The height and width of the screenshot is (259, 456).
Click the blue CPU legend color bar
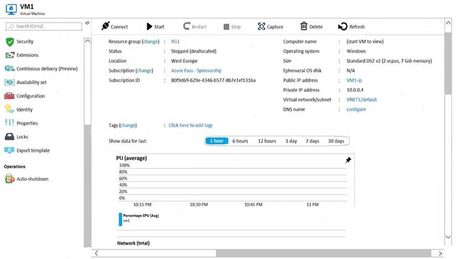click(x=120, y=219)
